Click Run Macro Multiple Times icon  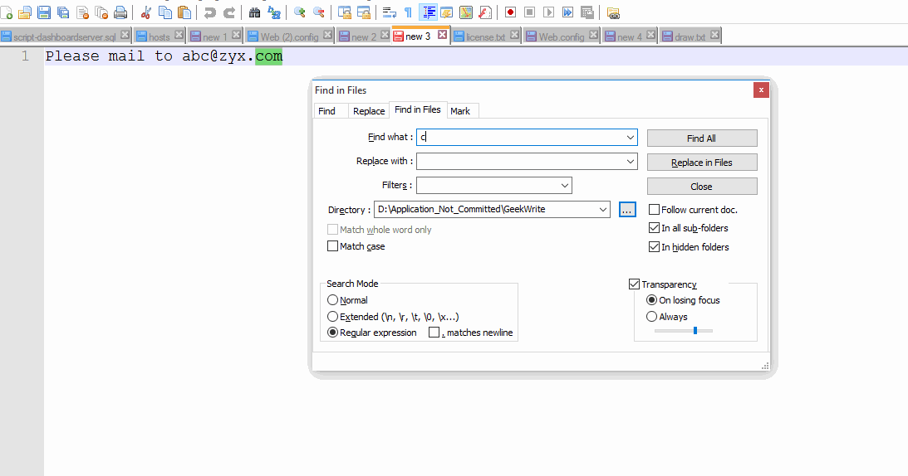tap(567, 12)
